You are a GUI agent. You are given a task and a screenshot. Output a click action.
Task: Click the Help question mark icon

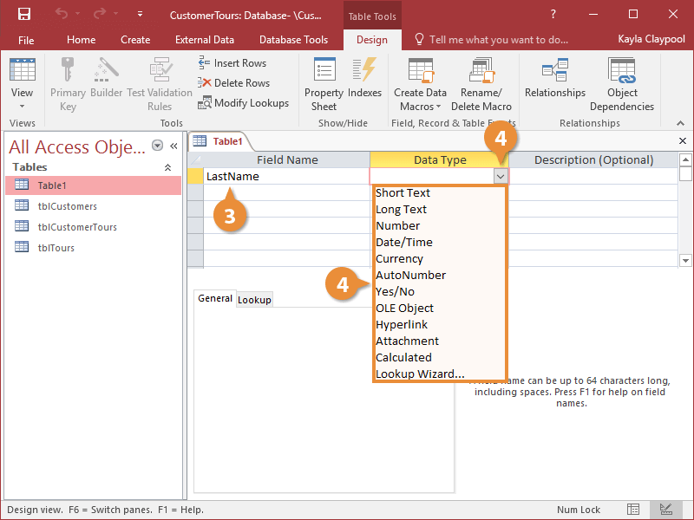pyautogui.click(x=553, y=14)
